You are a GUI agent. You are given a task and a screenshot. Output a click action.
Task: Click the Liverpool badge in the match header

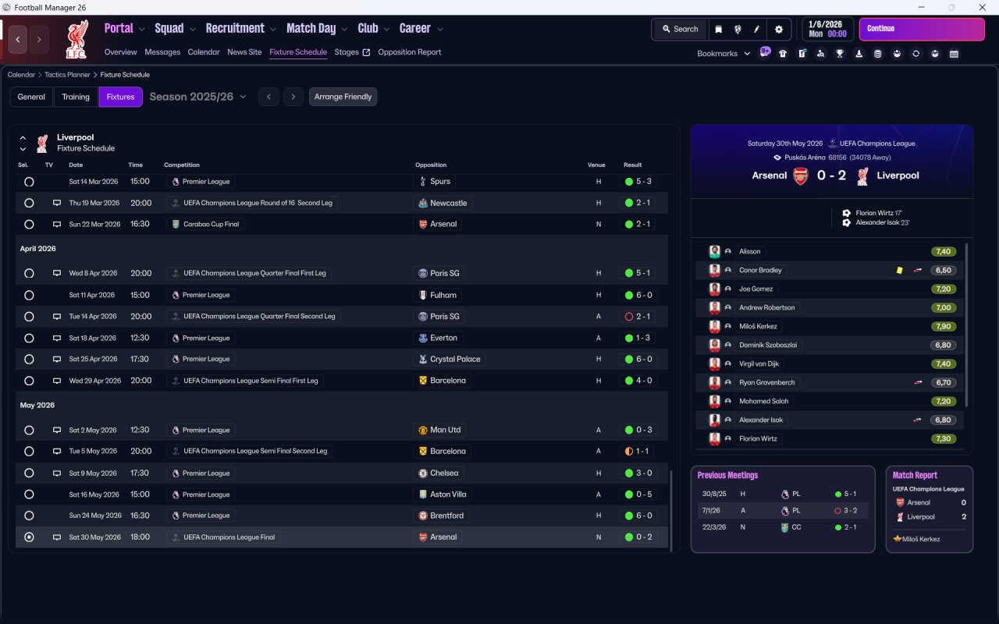point(862,175)
